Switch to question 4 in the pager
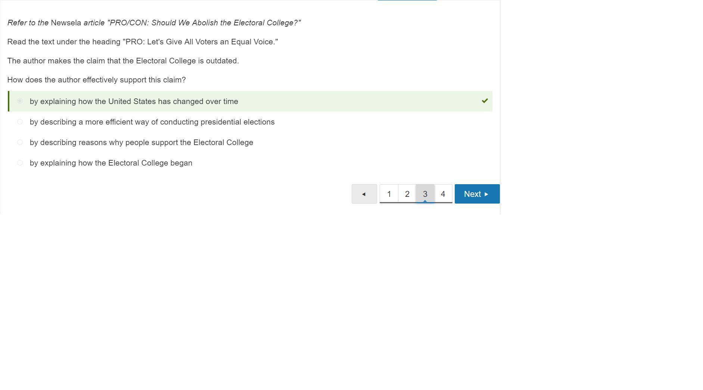Screen dimensions: 703x390 coord(443,194)
